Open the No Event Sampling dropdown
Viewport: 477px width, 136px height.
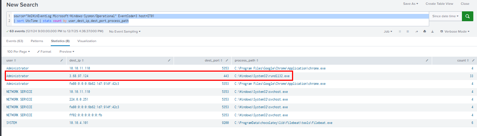click(x=125, y=31)
